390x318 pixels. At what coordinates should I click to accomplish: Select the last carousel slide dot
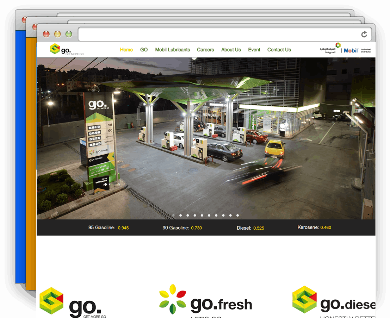[237, 215]
